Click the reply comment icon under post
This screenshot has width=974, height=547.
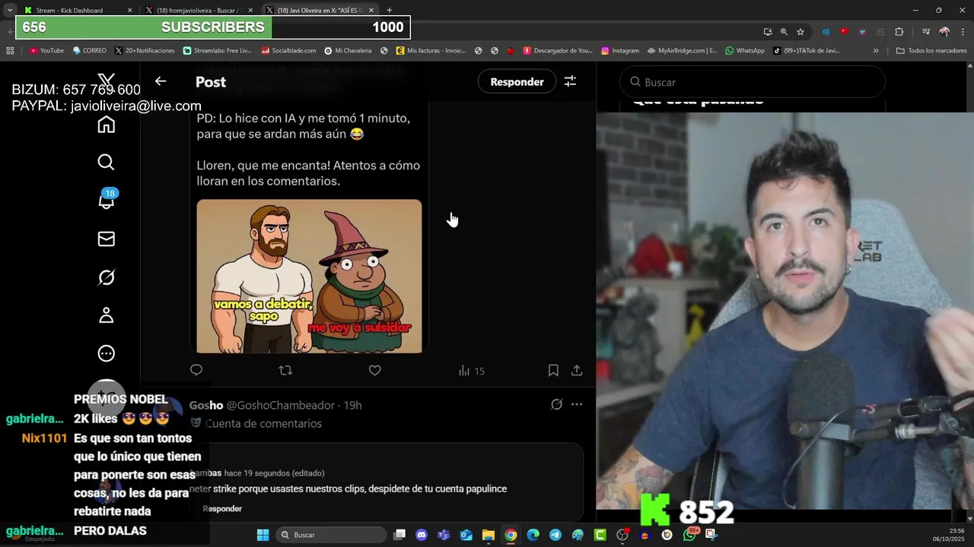click(196, 370)
